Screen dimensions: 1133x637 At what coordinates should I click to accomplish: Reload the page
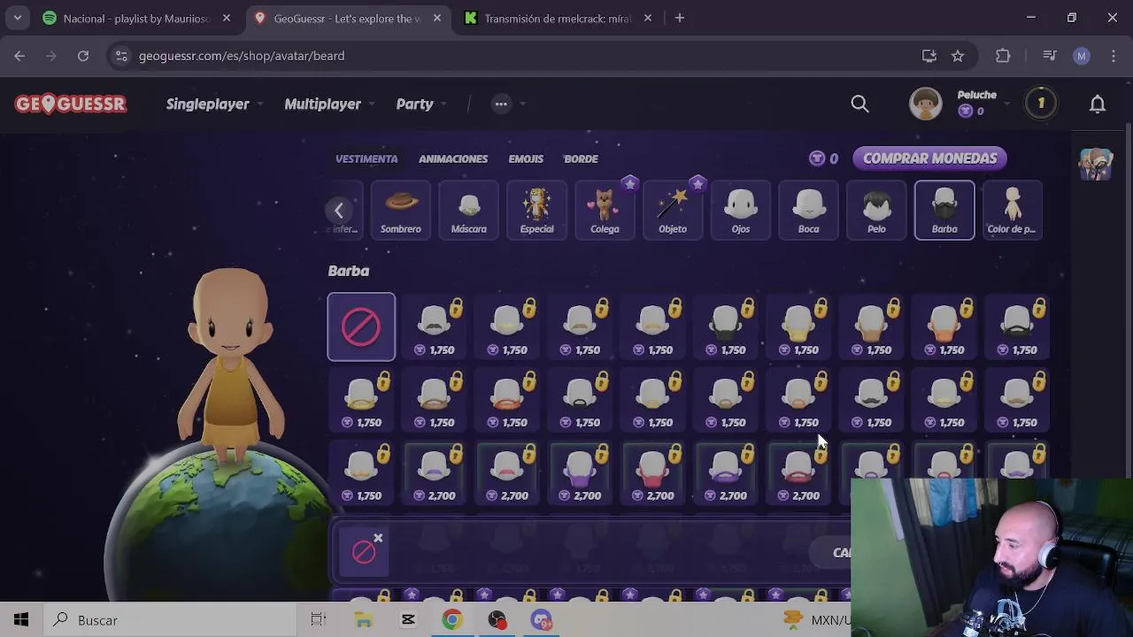[x=83, y=56]
